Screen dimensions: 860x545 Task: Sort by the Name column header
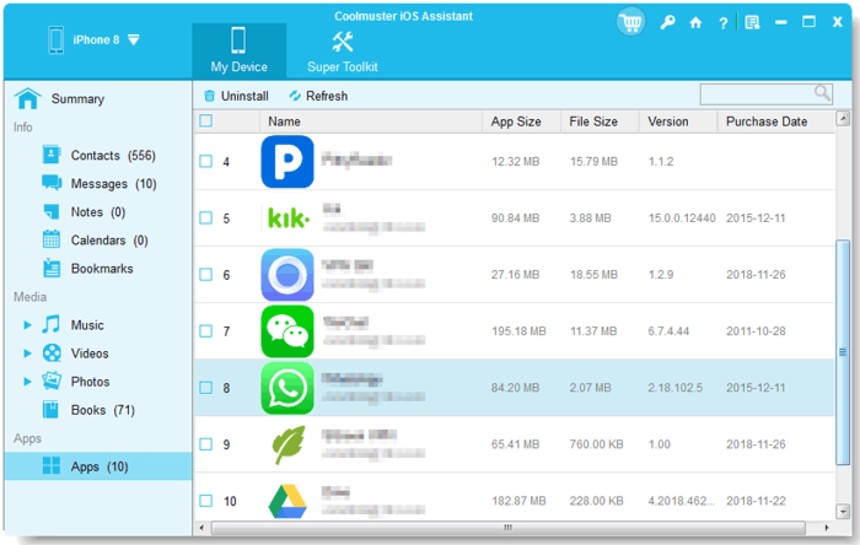[371, 121]
